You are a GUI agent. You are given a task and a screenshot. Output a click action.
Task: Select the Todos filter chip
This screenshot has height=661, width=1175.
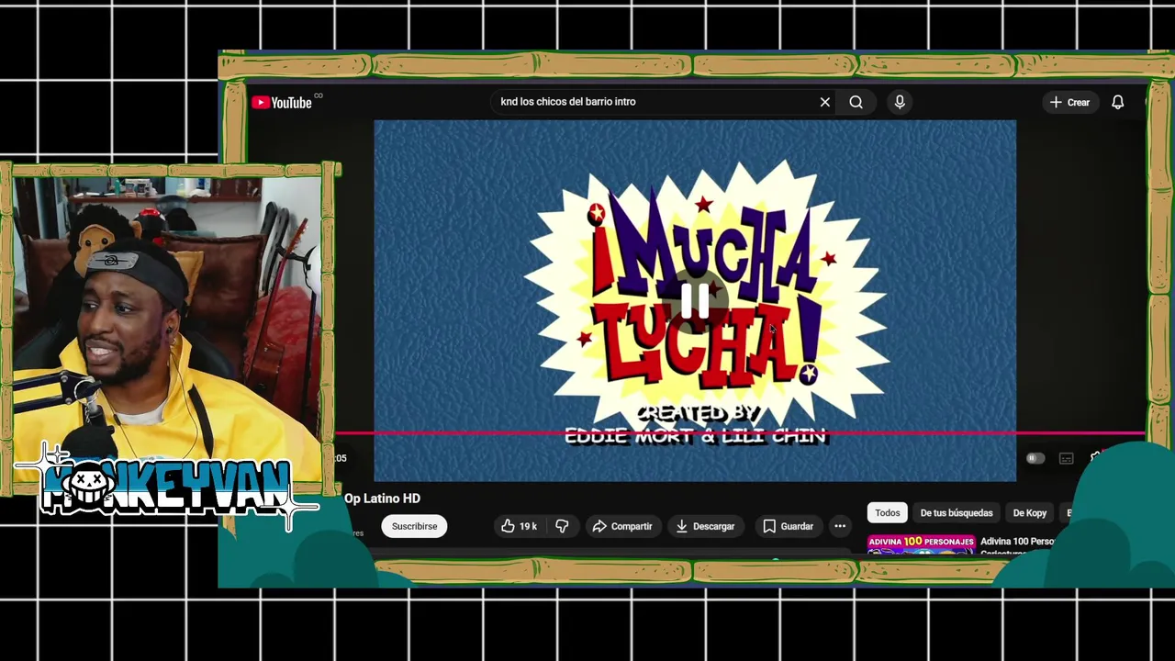pyautogui.click(x=887, y=513)
